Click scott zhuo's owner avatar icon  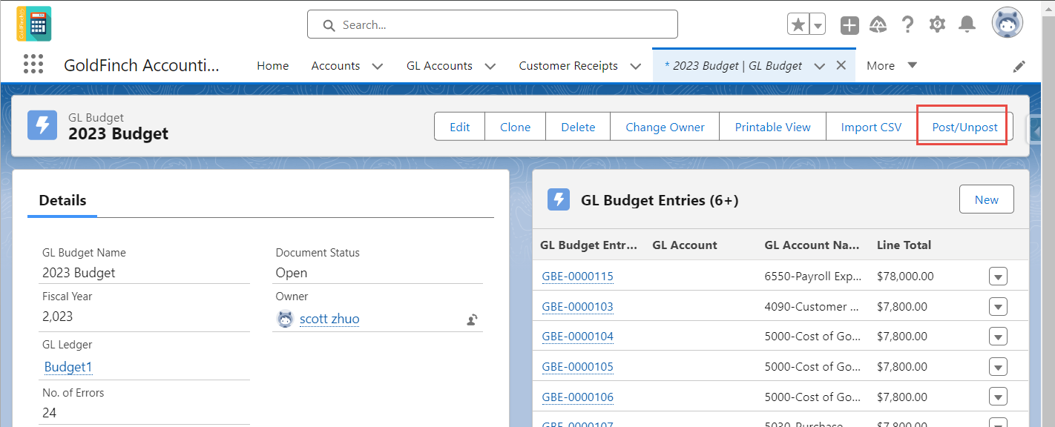click(285, 319)
